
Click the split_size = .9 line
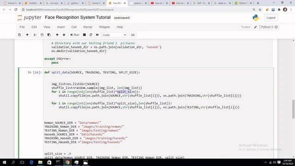click(58, 154)
